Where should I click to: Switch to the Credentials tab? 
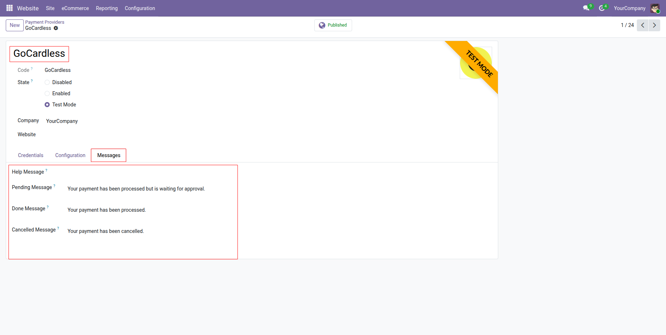31,155
